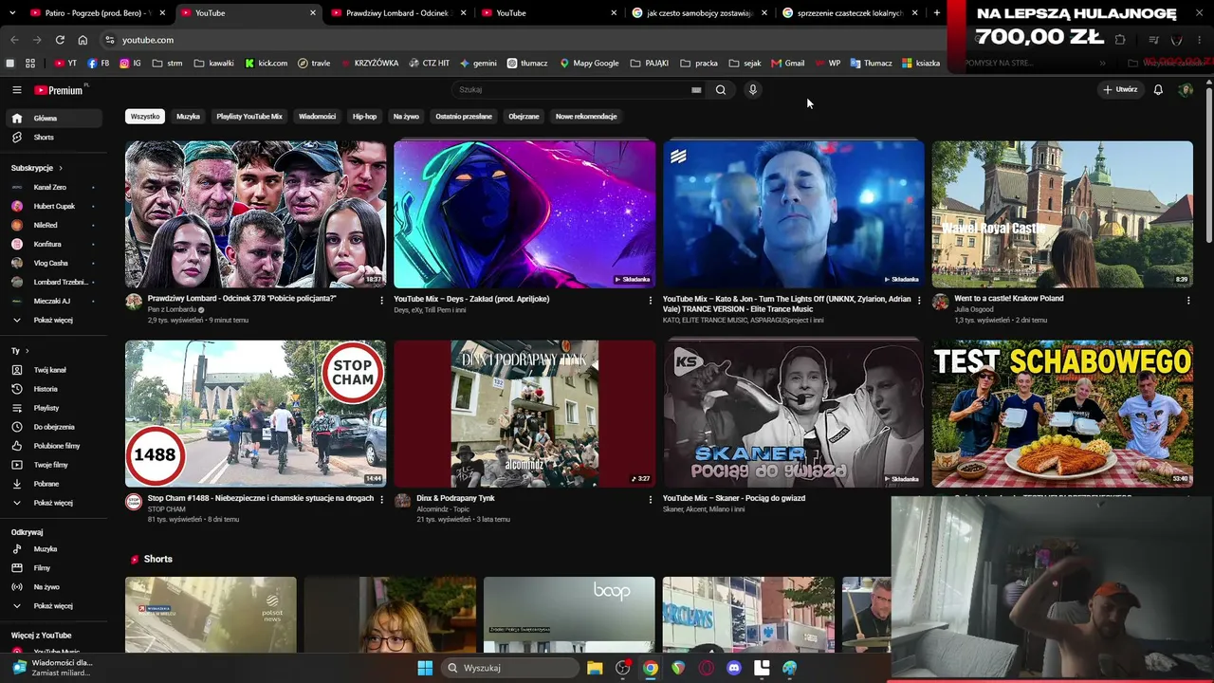The height and width of the screenshot is (683, 1214).
Task: Open the Subskrypcje section header
Action: point(37,168)
